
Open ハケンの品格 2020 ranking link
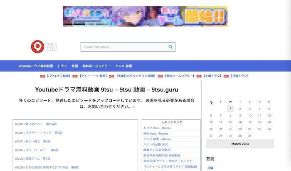pyautogui.click(x=156, y=145)
